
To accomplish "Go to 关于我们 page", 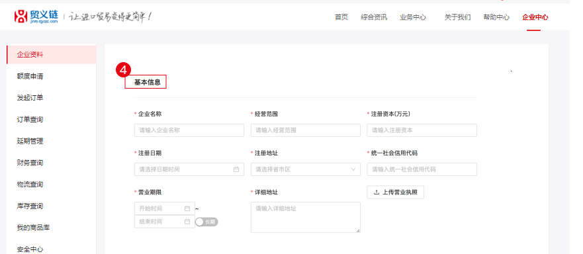I will (x=458, y=17).
